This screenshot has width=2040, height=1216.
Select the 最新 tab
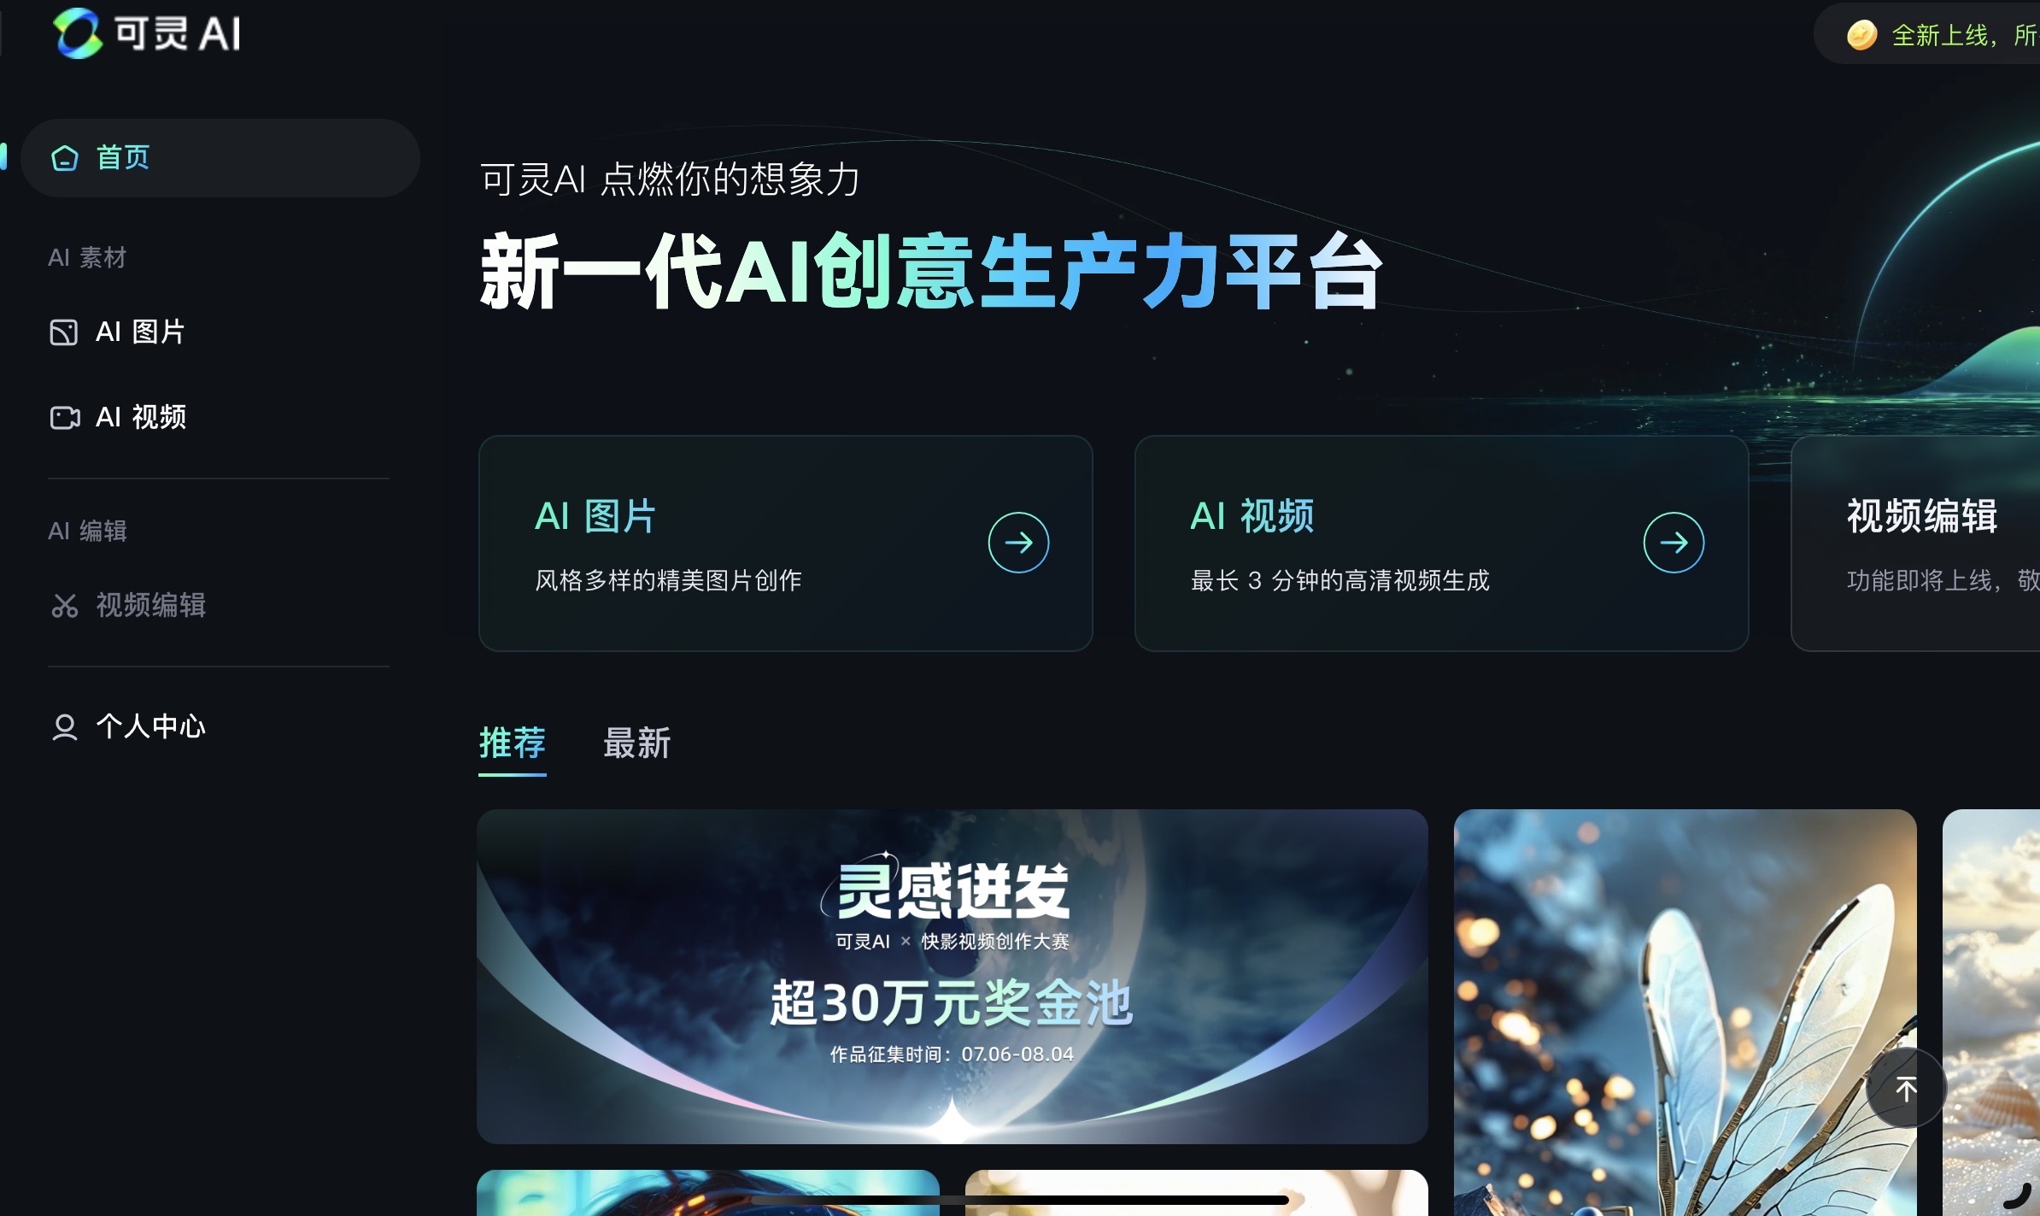[636, 743]
